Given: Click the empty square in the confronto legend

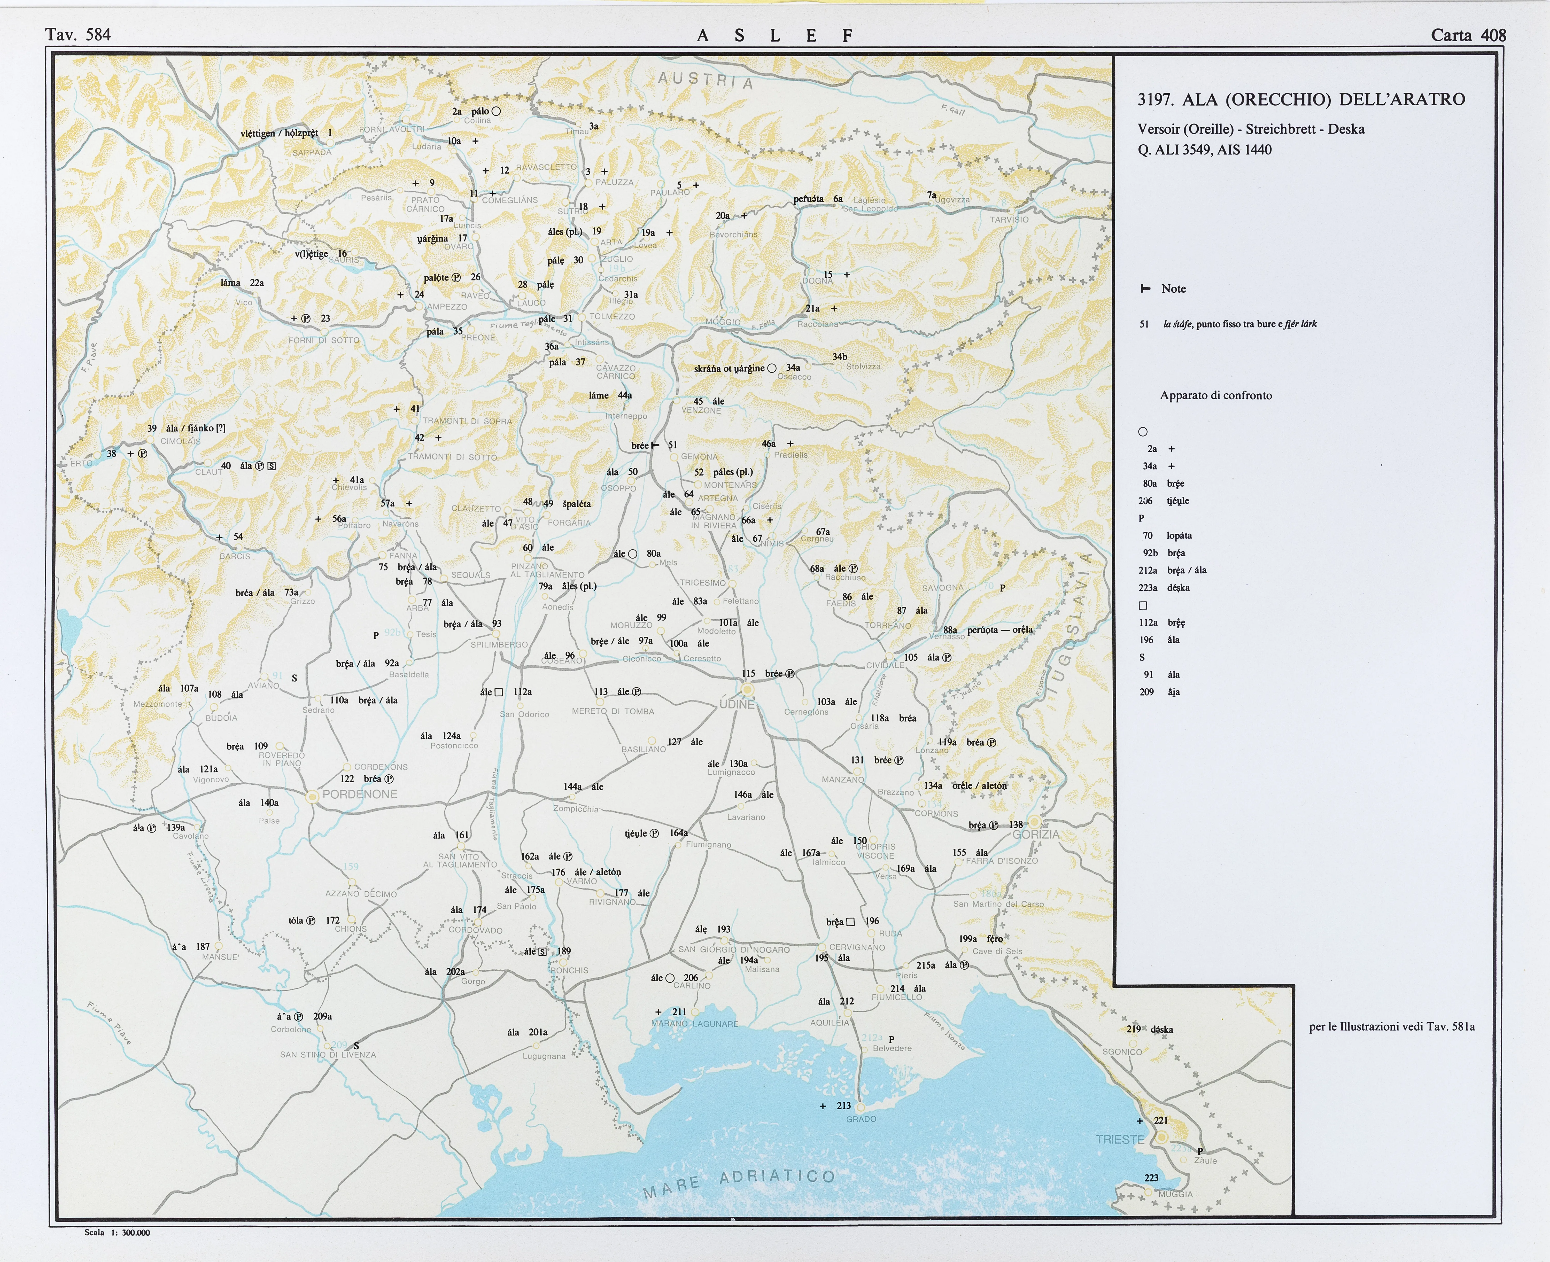Looking at the screenshot, I should (x=1143, y=605).
